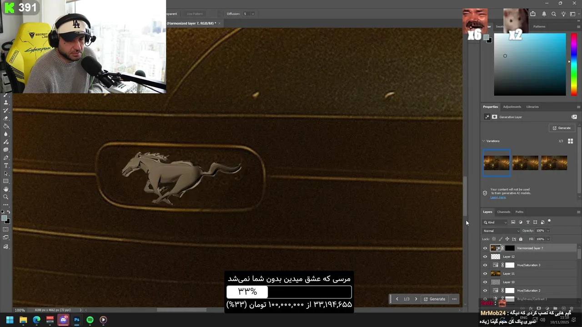Open the Normal blend mode dropdown
Screen dimensions: 582x327
(502, 231)
